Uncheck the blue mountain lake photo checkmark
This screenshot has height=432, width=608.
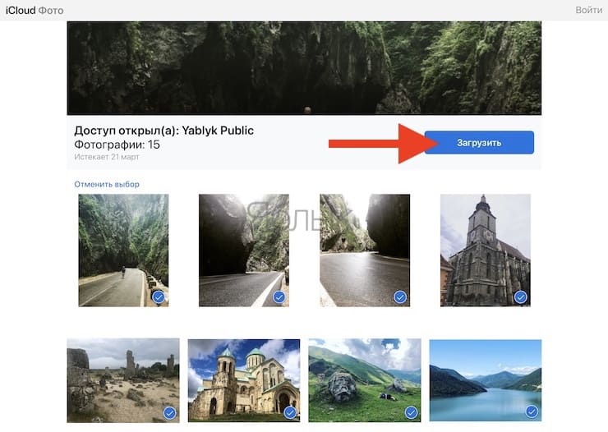click(x=532, y=411)
